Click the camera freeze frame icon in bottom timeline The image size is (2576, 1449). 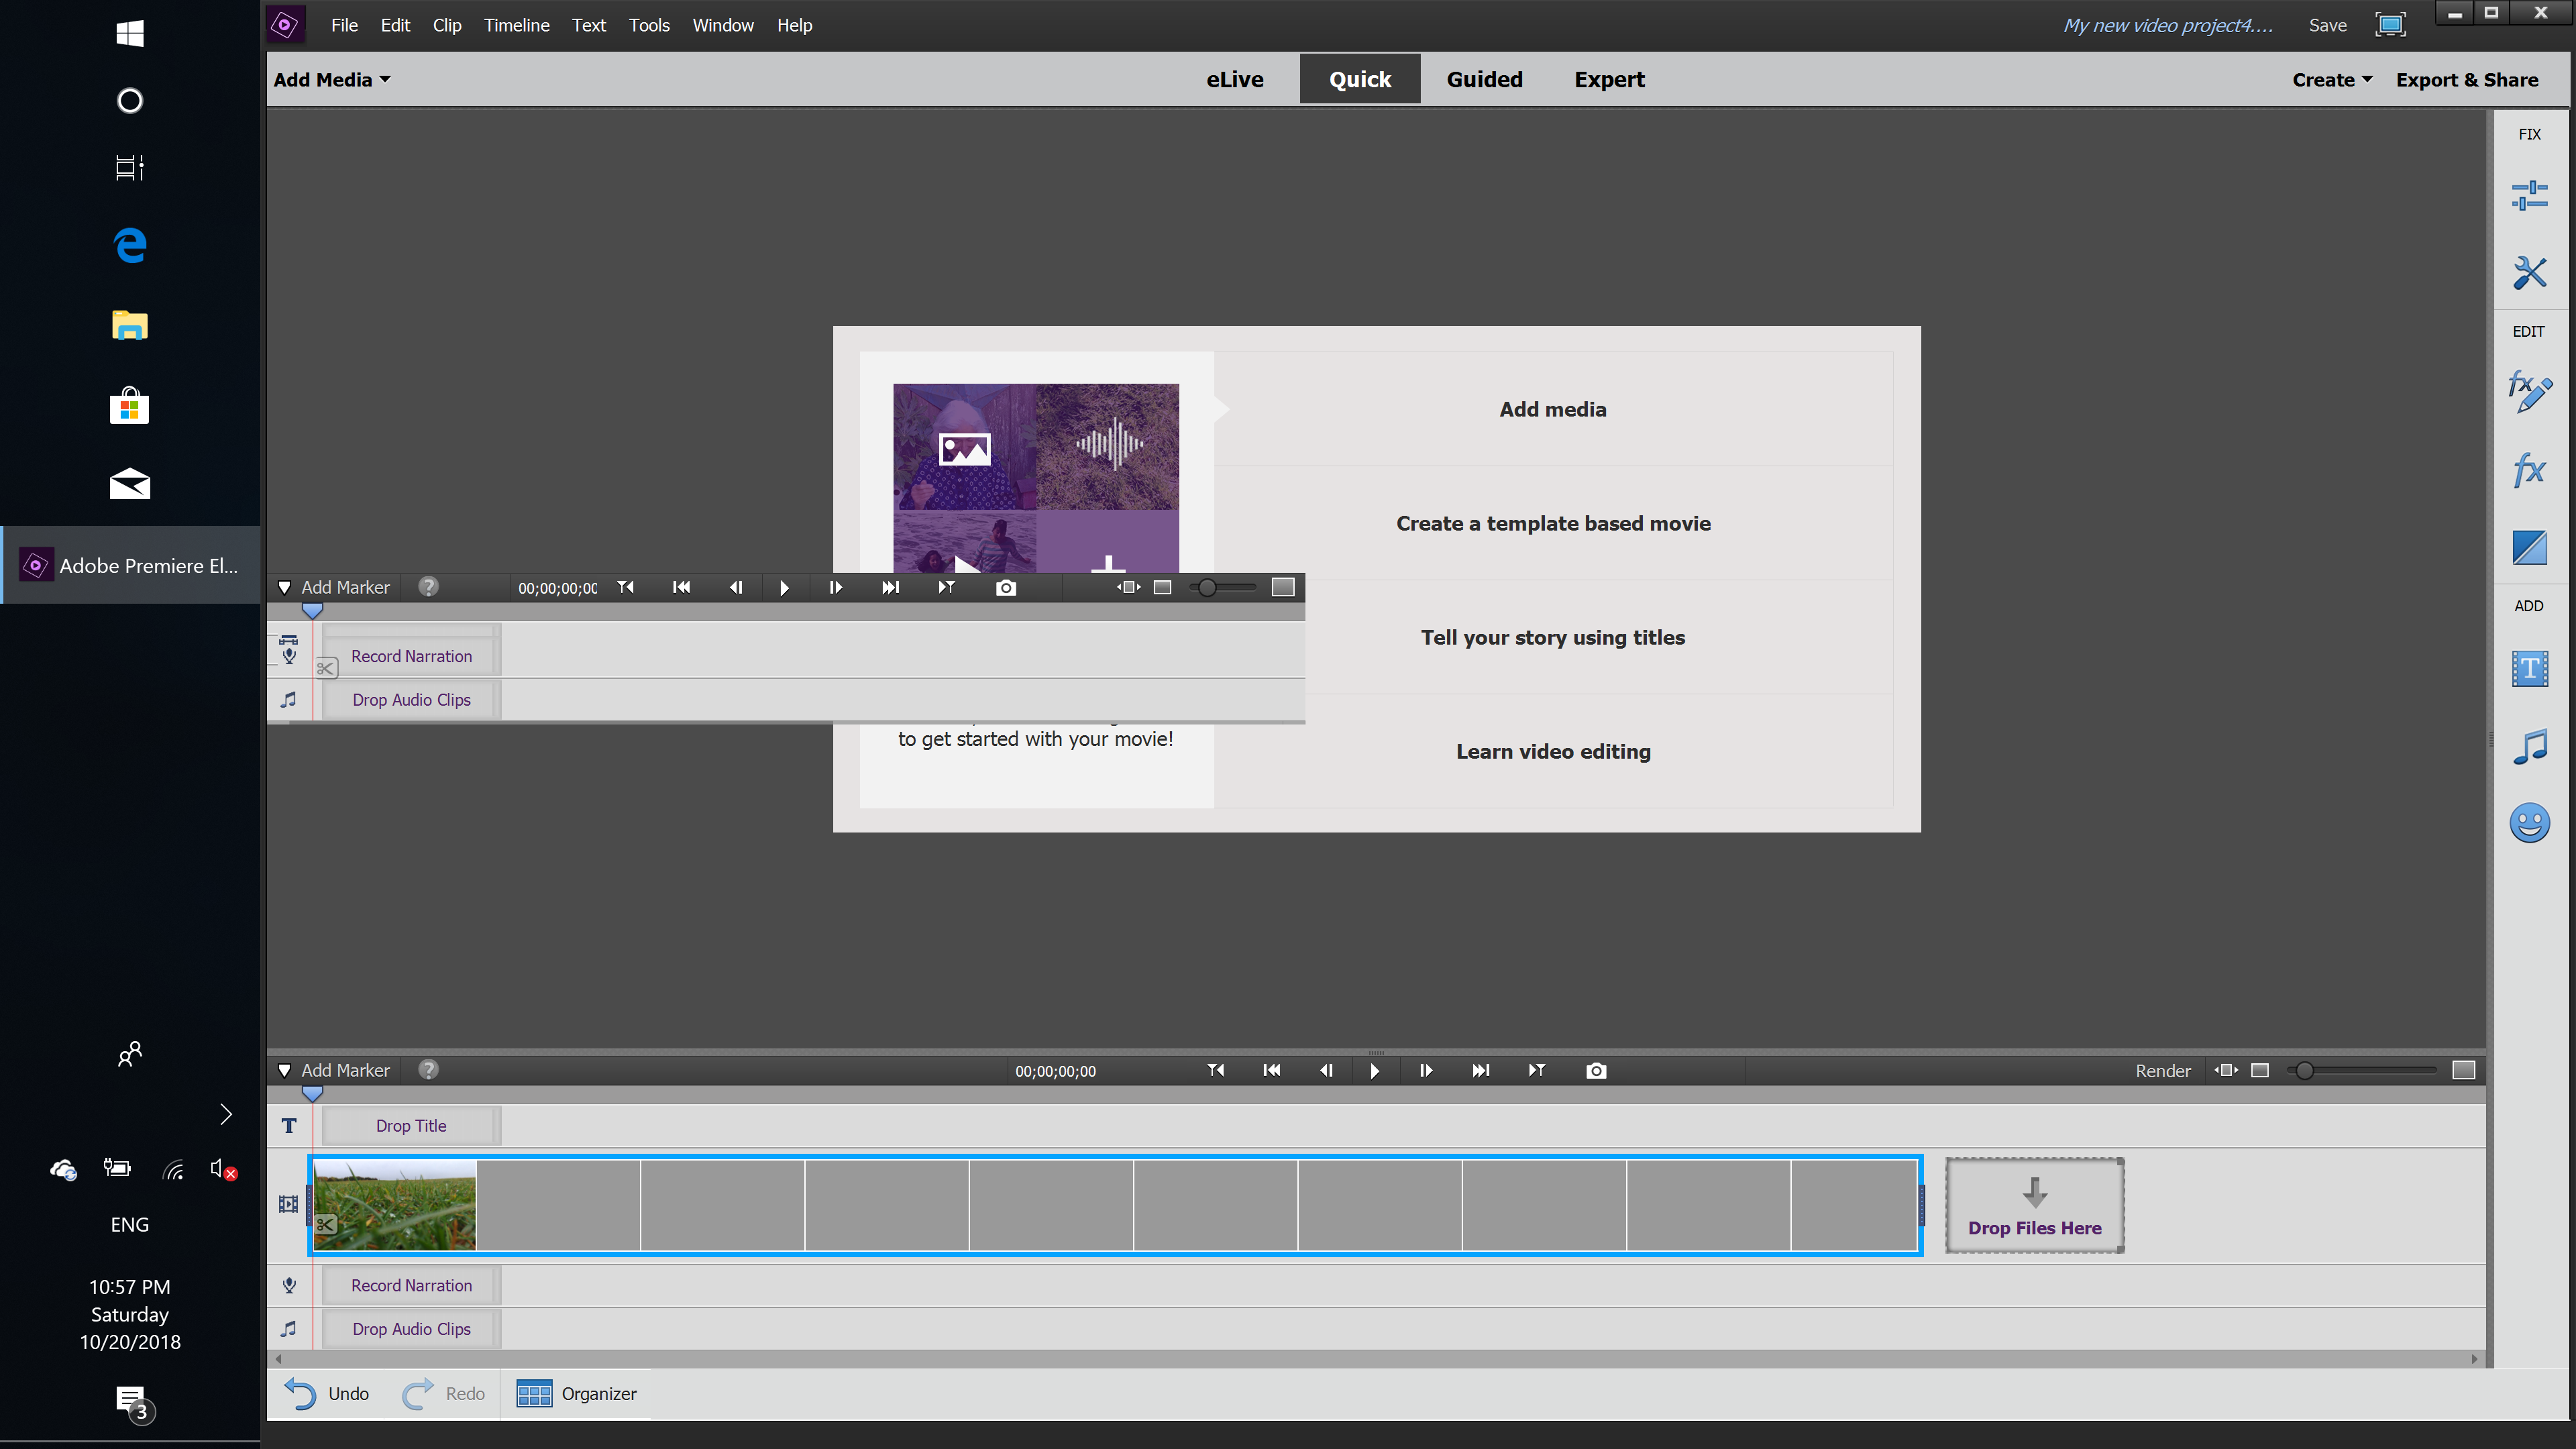(x=1596, y=1070)
